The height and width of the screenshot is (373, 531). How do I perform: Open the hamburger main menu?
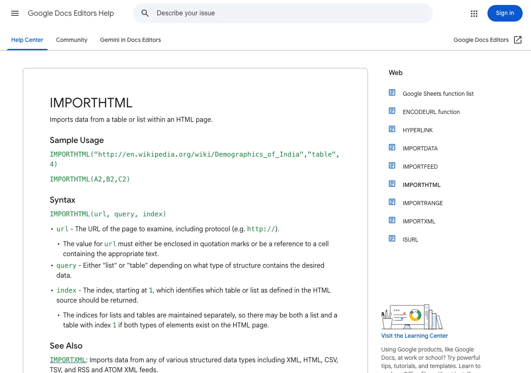[x=15, y=13]
